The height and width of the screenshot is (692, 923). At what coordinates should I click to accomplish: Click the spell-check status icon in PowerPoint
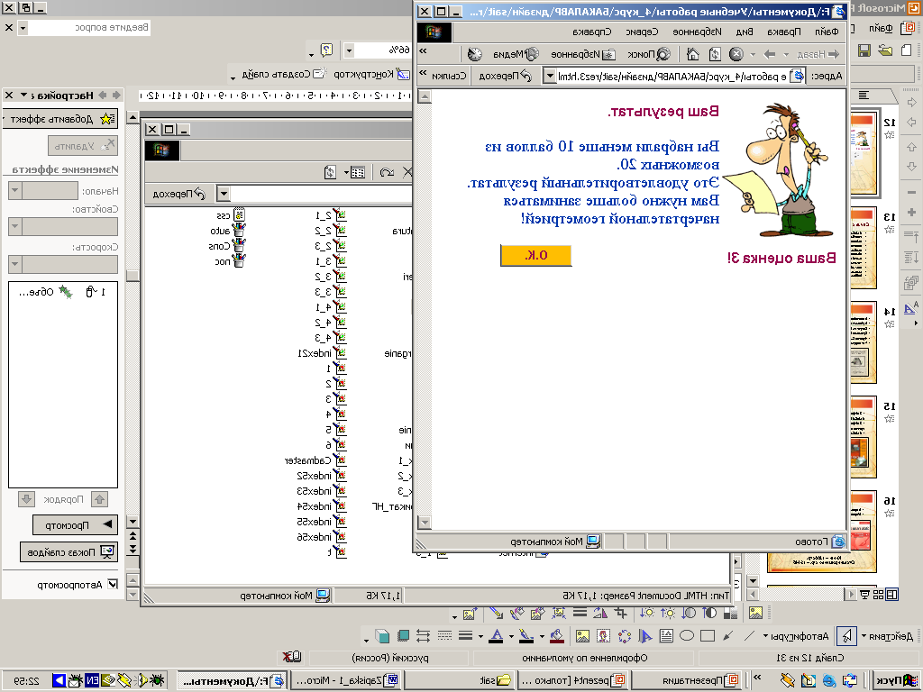coord(292,657)
